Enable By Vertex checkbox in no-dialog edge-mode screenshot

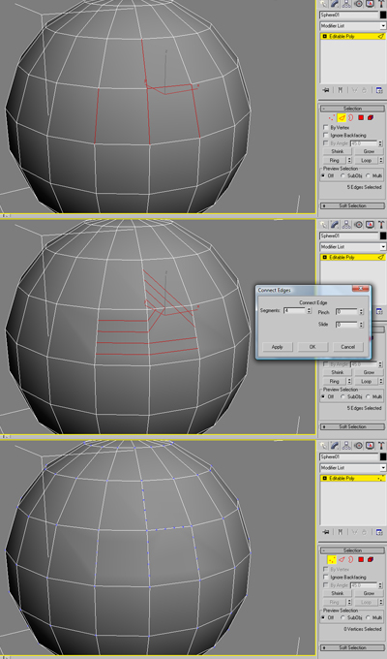(325, 127)
